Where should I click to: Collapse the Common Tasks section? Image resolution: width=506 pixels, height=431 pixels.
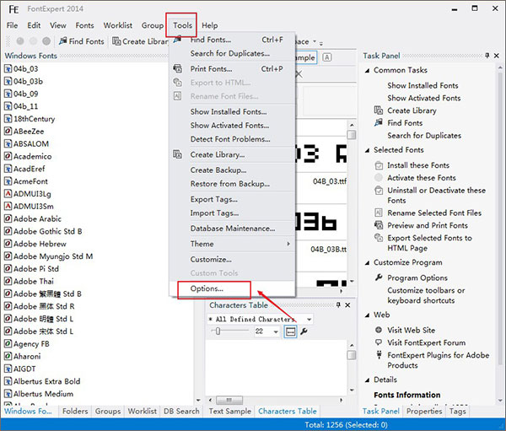pos(367,71)
